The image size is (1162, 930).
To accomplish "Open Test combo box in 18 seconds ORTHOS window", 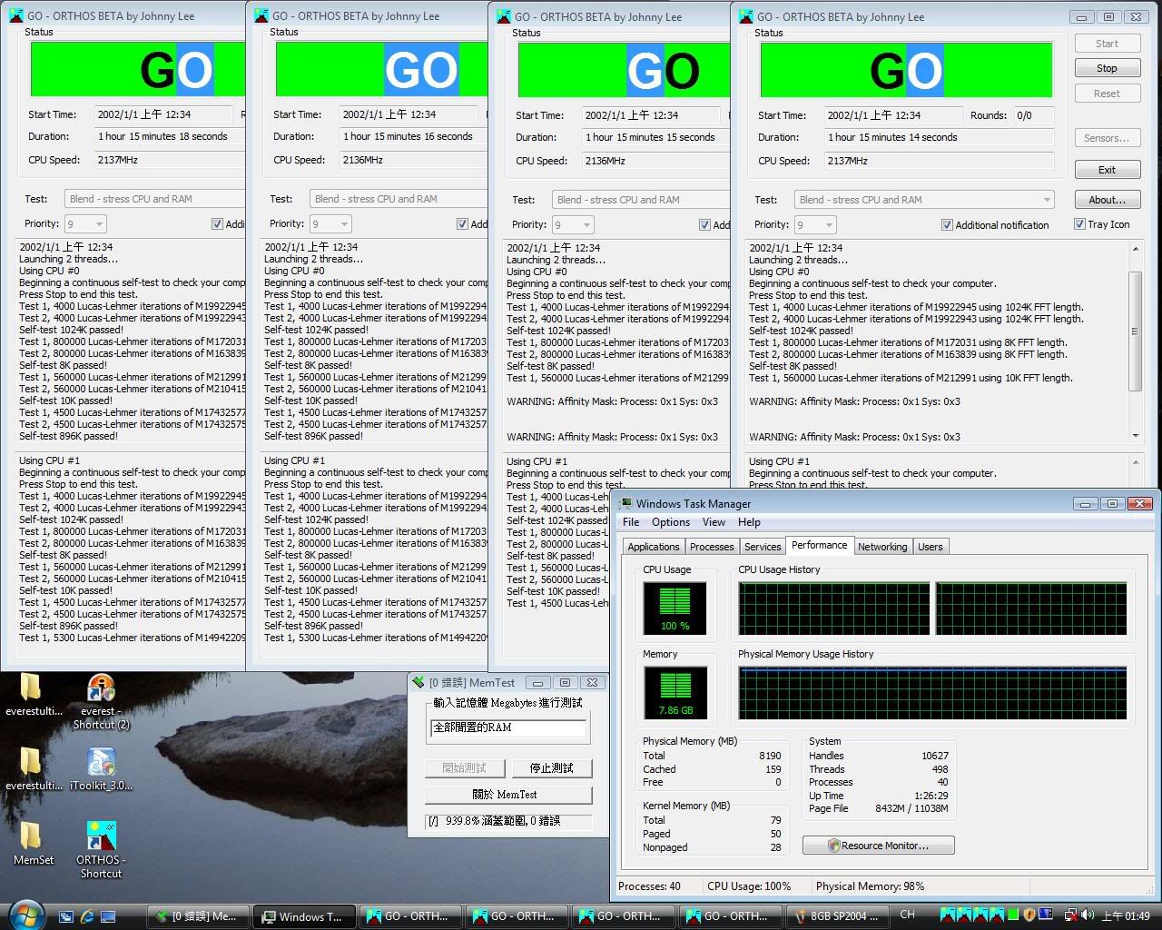I will tap(155, 199).
